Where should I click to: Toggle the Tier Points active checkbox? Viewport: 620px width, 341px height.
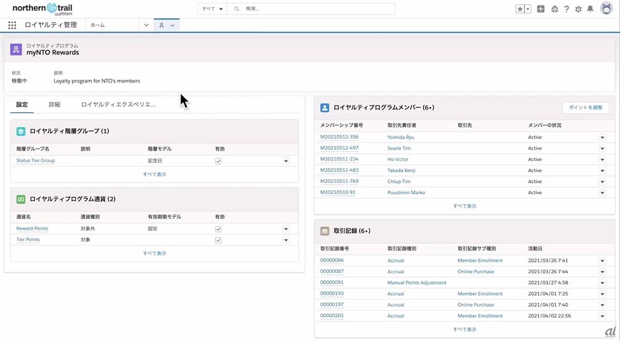(218, 240)
